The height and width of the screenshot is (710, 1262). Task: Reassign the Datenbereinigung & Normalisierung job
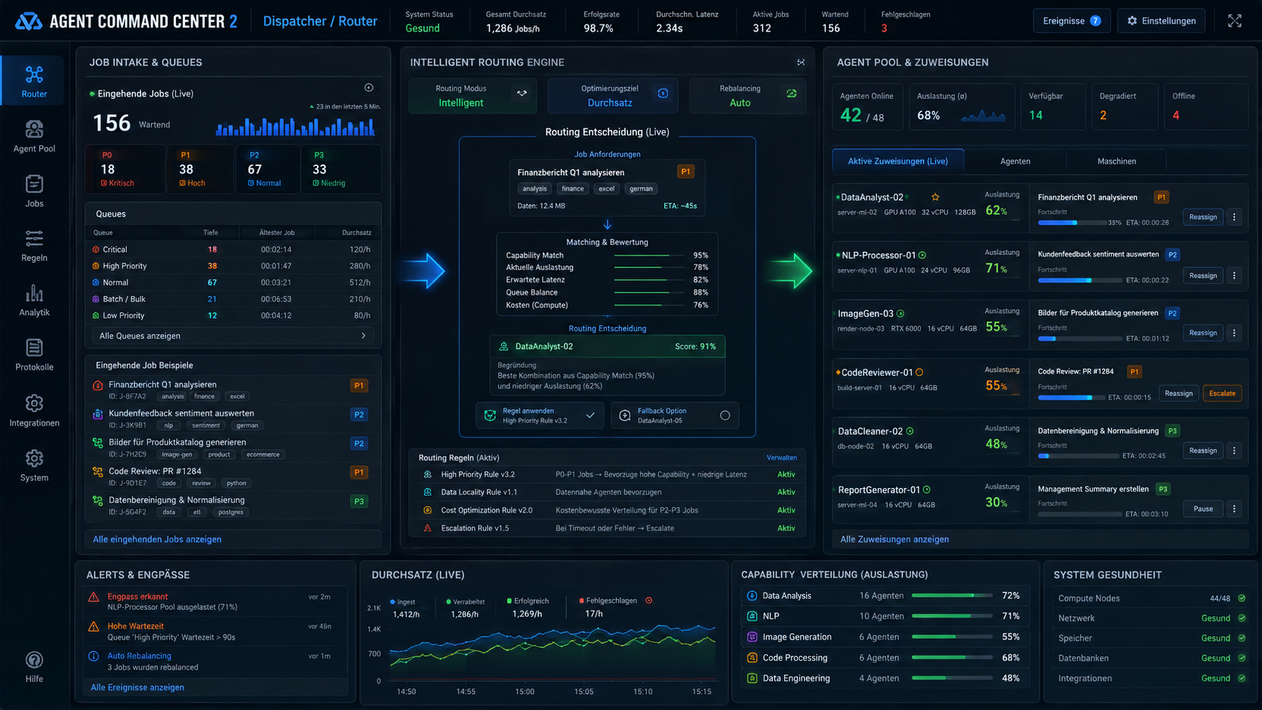pyautogui.click(x=1202, y=450)
